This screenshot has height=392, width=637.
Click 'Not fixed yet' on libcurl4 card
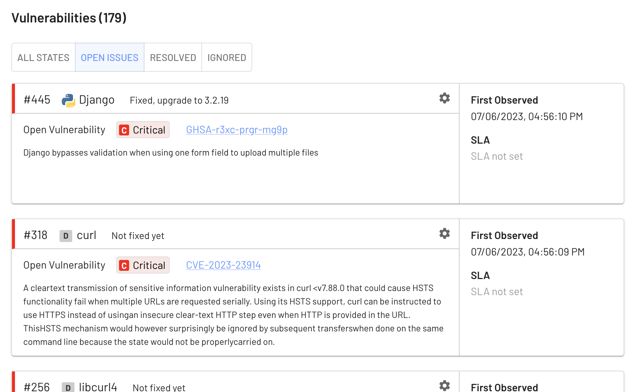[x=159, y=388]
